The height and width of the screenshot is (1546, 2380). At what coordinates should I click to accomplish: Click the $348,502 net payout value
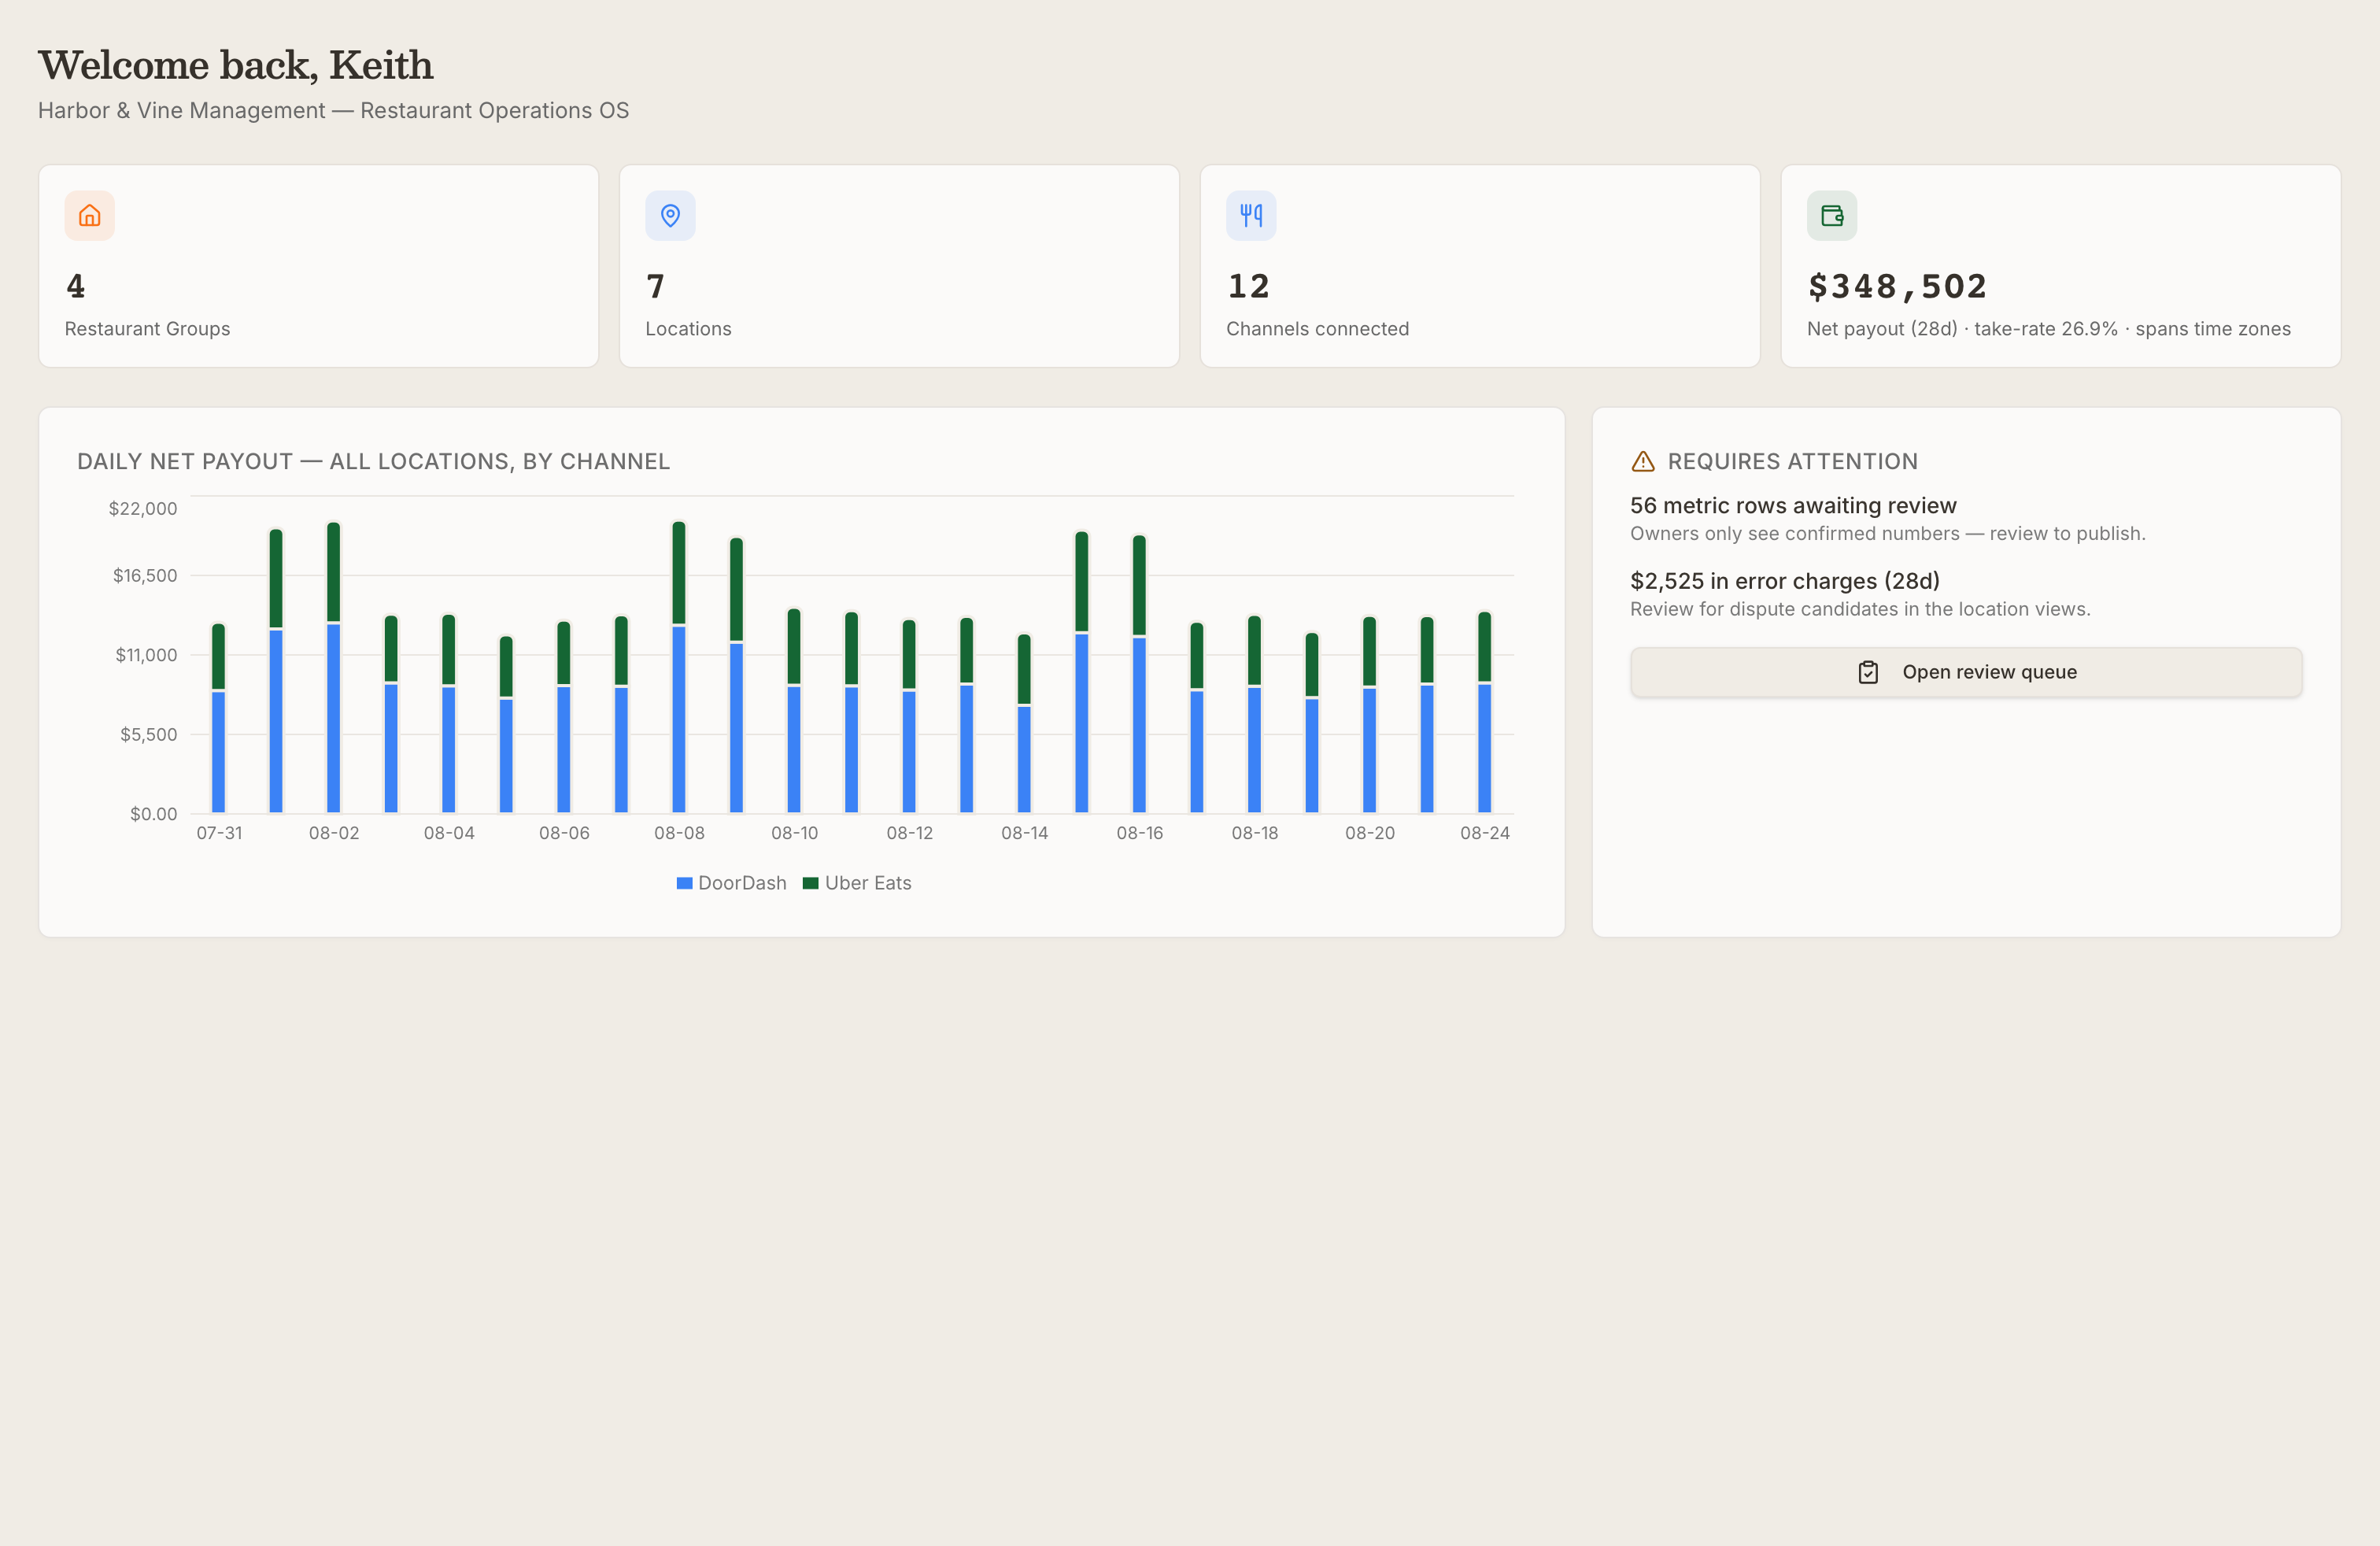tap(1897, 287)
